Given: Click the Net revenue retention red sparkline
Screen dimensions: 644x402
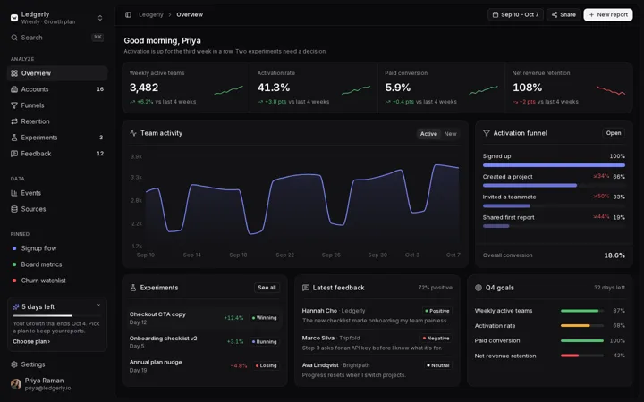Looking at the screenshot, I should (610, 90).
